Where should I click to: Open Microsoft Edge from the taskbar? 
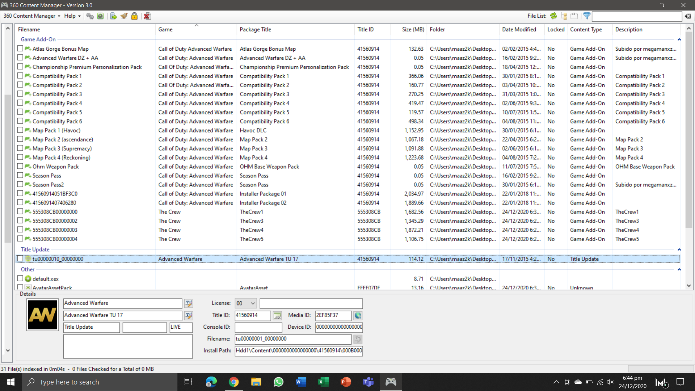click(x=211, y=382)
